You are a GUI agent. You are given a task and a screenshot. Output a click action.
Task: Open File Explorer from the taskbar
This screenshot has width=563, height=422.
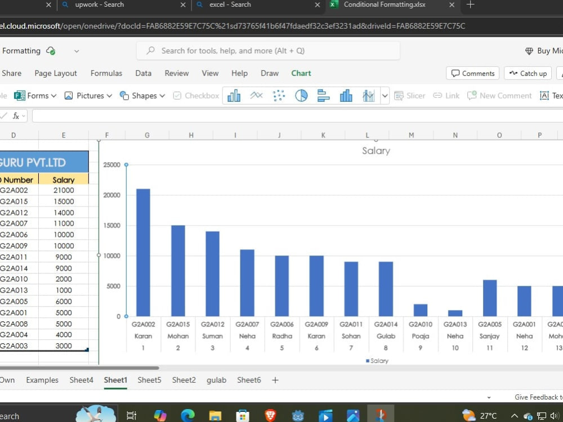215,416
